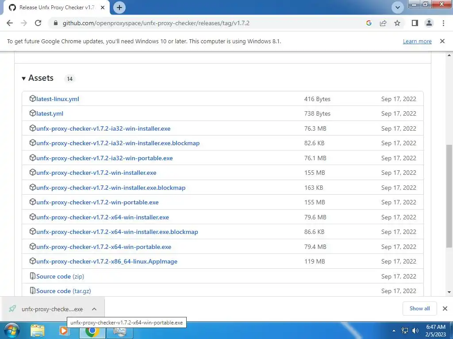Open a new tab with the plus button
Viewport: 453px width, 339px height.
119,8
